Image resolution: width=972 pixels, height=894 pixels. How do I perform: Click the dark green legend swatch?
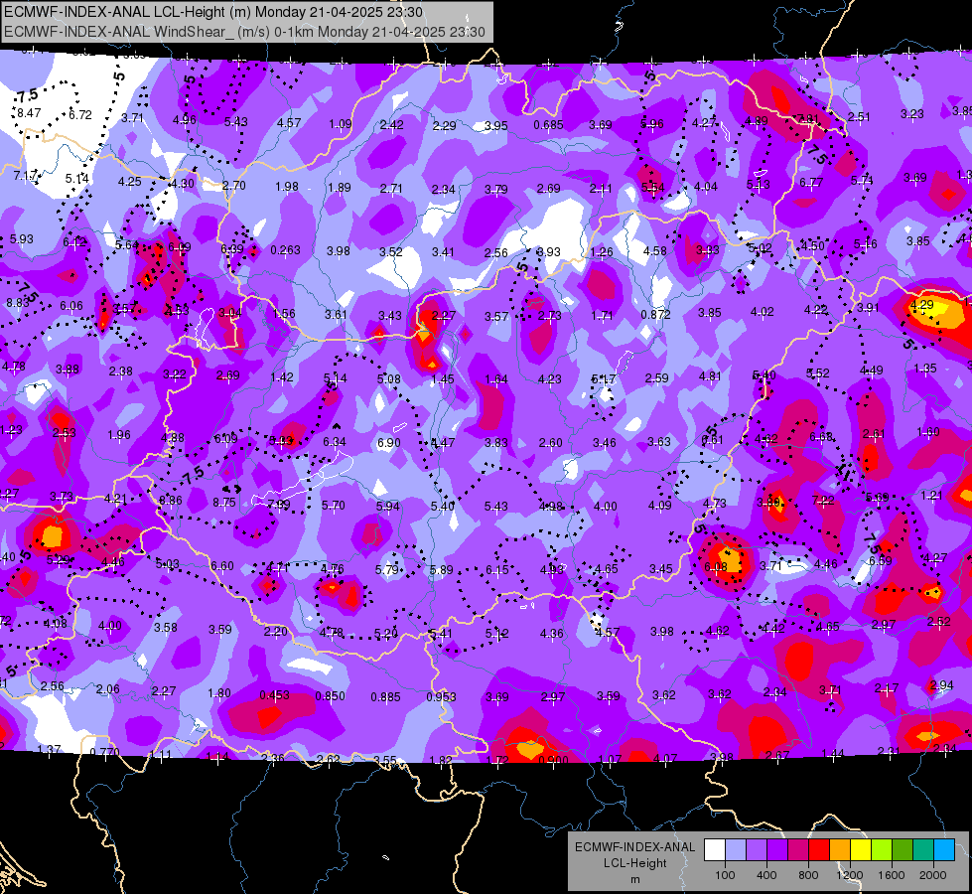(903, 850)
